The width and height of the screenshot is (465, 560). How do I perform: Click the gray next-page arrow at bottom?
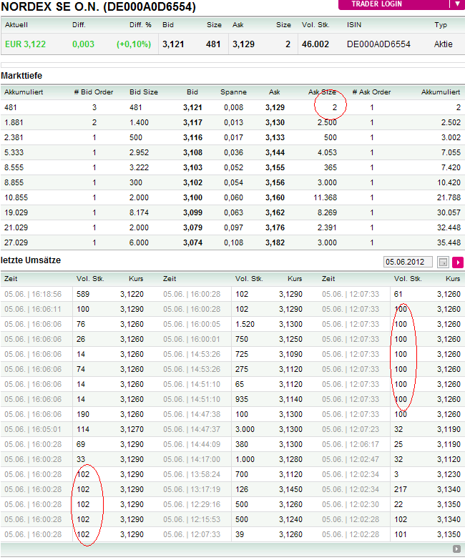[456, 549]
